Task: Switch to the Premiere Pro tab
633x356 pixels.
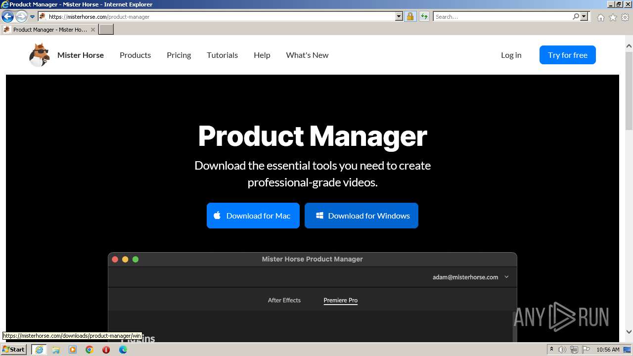Action: pos(340,300)
